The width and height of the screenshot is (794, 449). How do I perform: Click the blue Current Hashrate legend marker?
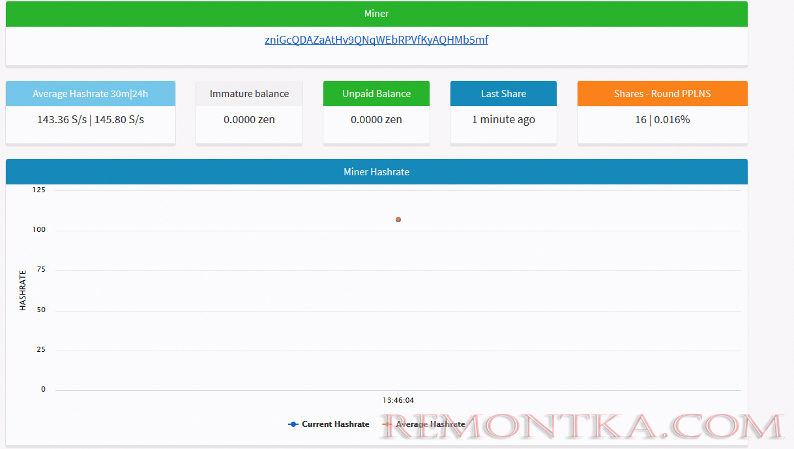293,424
